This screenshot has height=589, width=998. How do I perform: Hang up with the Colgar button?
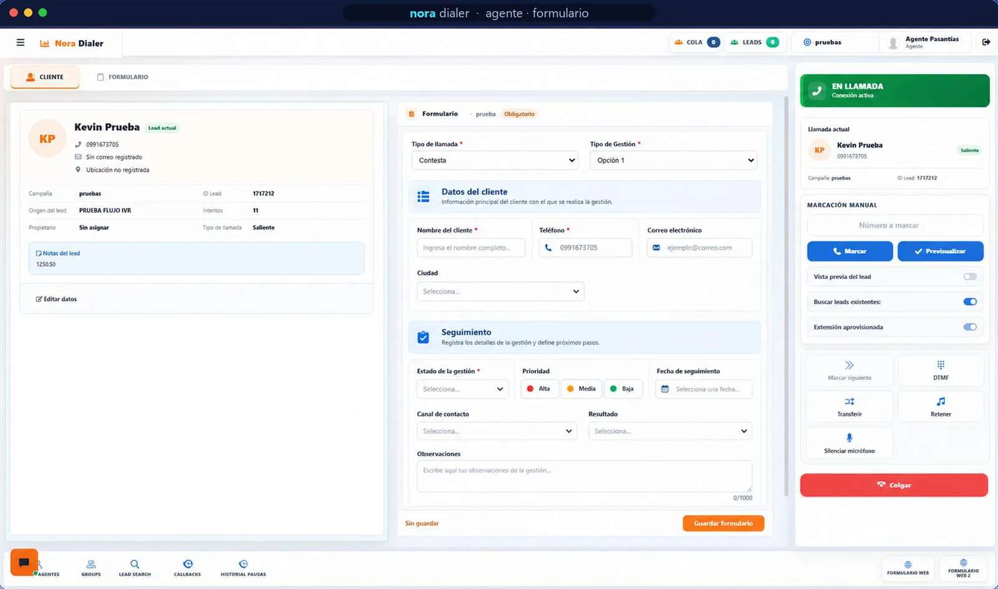point(894,485)
